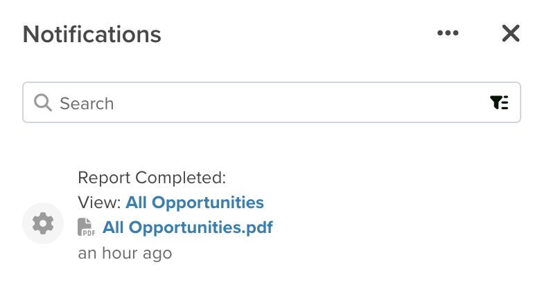Click the grey circle behind gear icon
549x289 pixels.
coord(43,223)
